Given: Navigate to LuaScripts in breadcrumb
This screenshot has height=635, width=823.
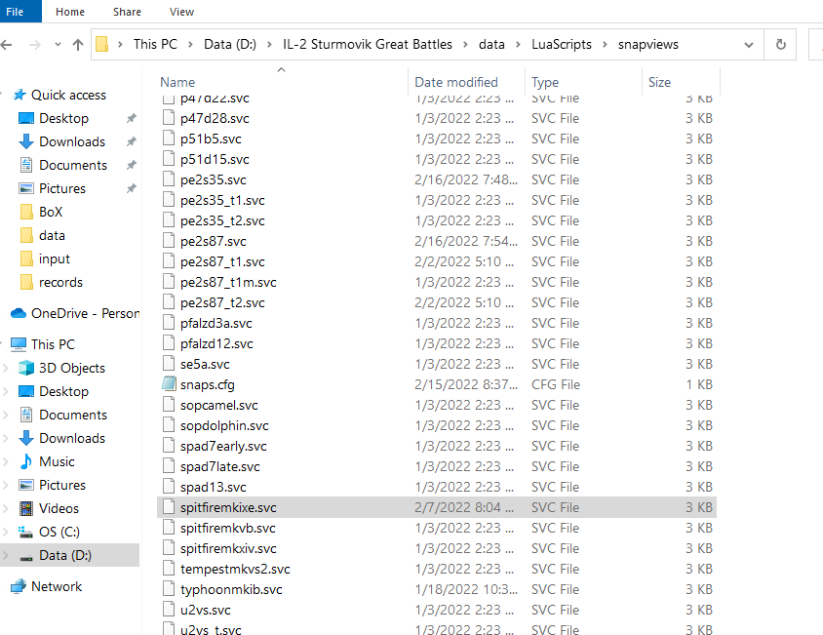Looking at the screenshot, I should pyautogui.click(x=561, y=44).
